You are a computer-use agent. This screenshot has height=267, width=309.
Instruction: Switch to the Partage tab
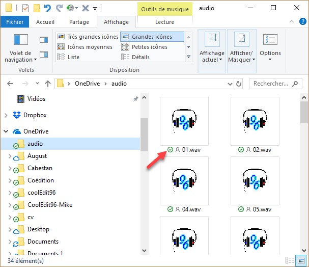coord(79,22)
